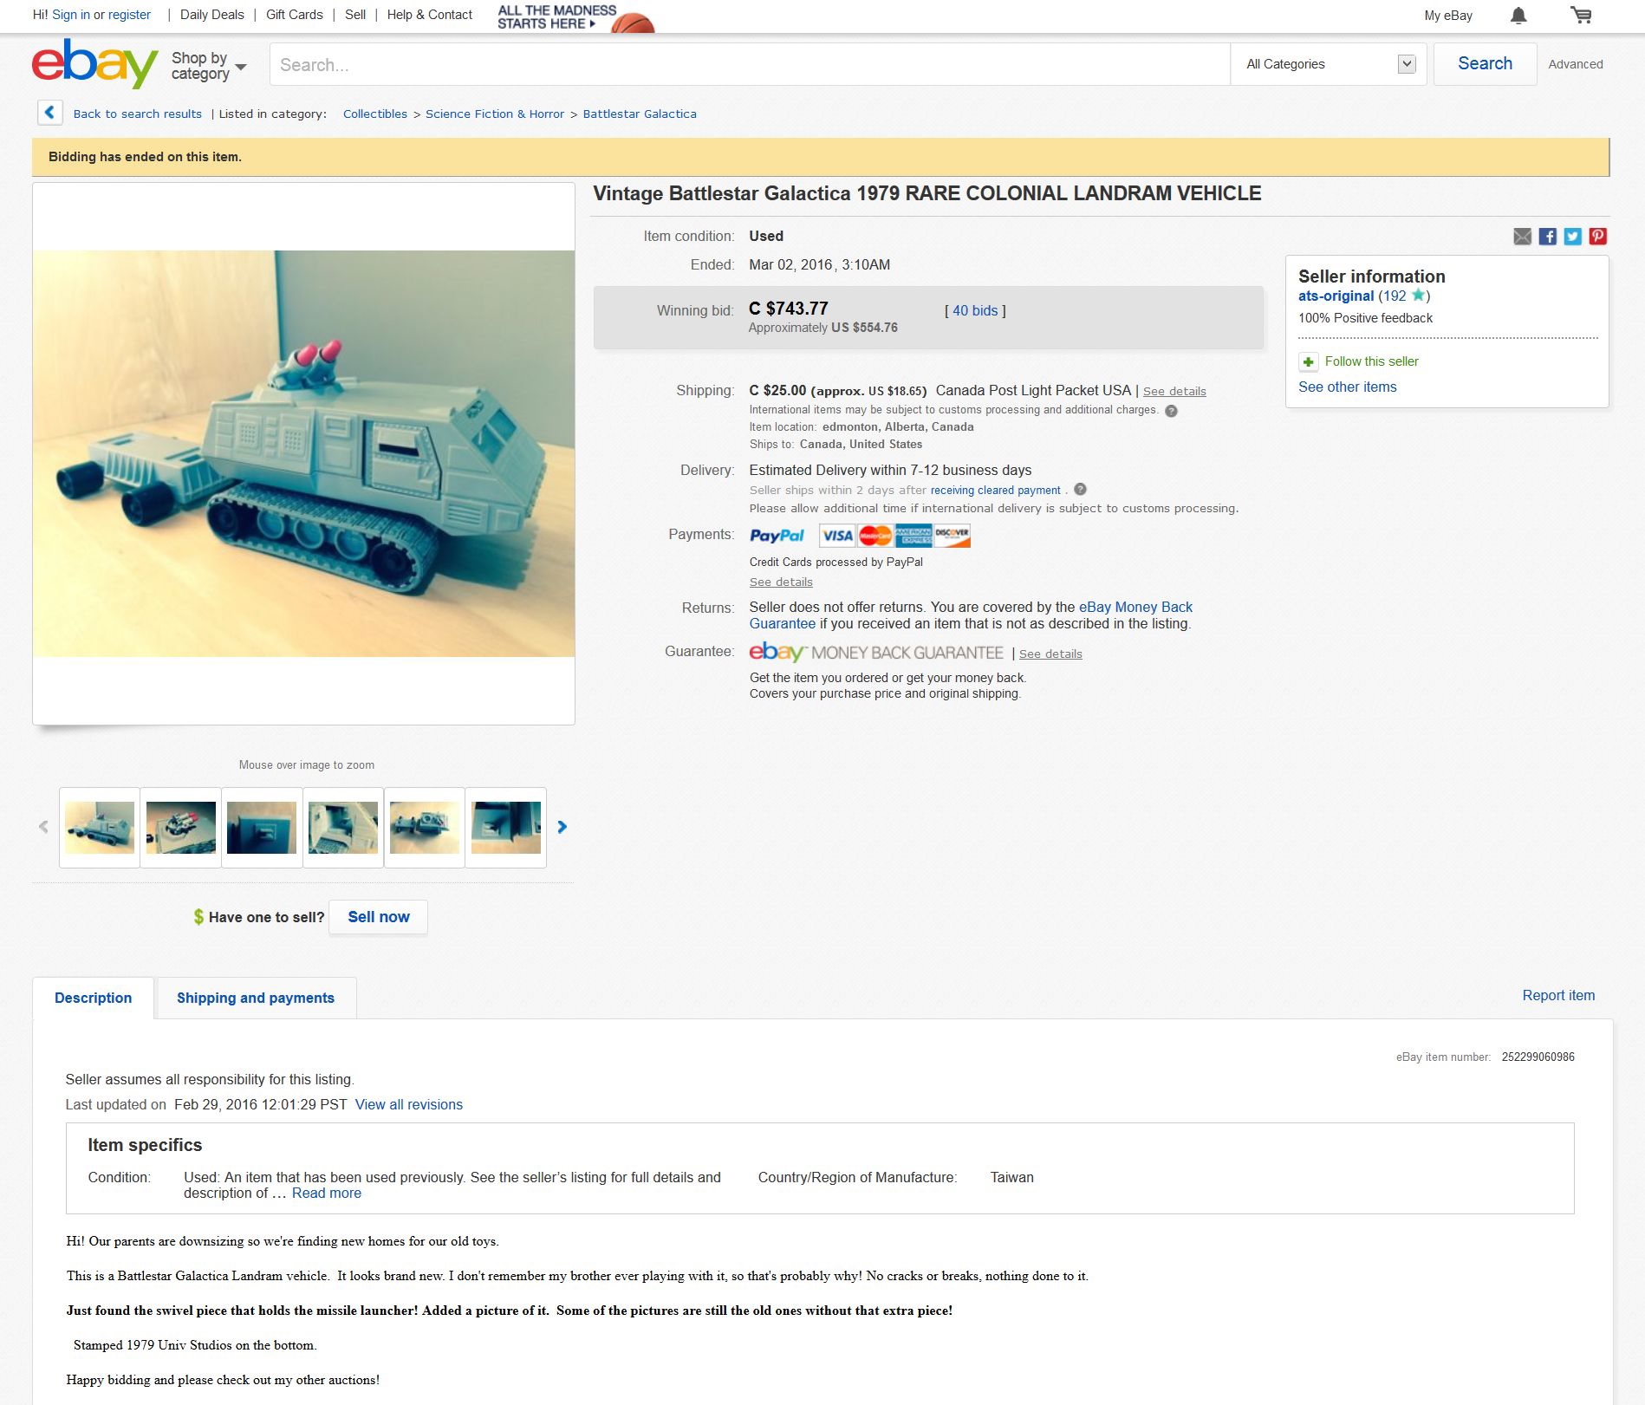Screen dimensions: 1645x1405
Task: Pin listing on Pinterest
Action: pyautogui.click(x=1598, y=237)
